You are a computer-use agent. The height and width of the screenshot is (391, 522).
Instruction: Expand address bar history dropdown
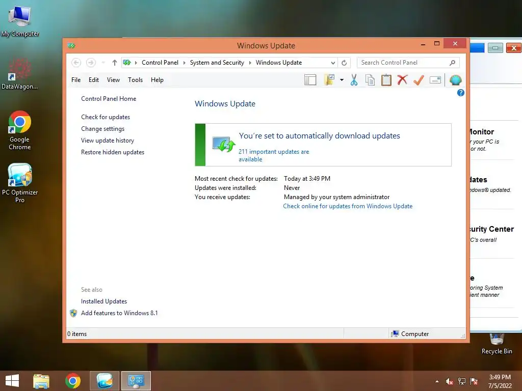click(x=333, y=63)
